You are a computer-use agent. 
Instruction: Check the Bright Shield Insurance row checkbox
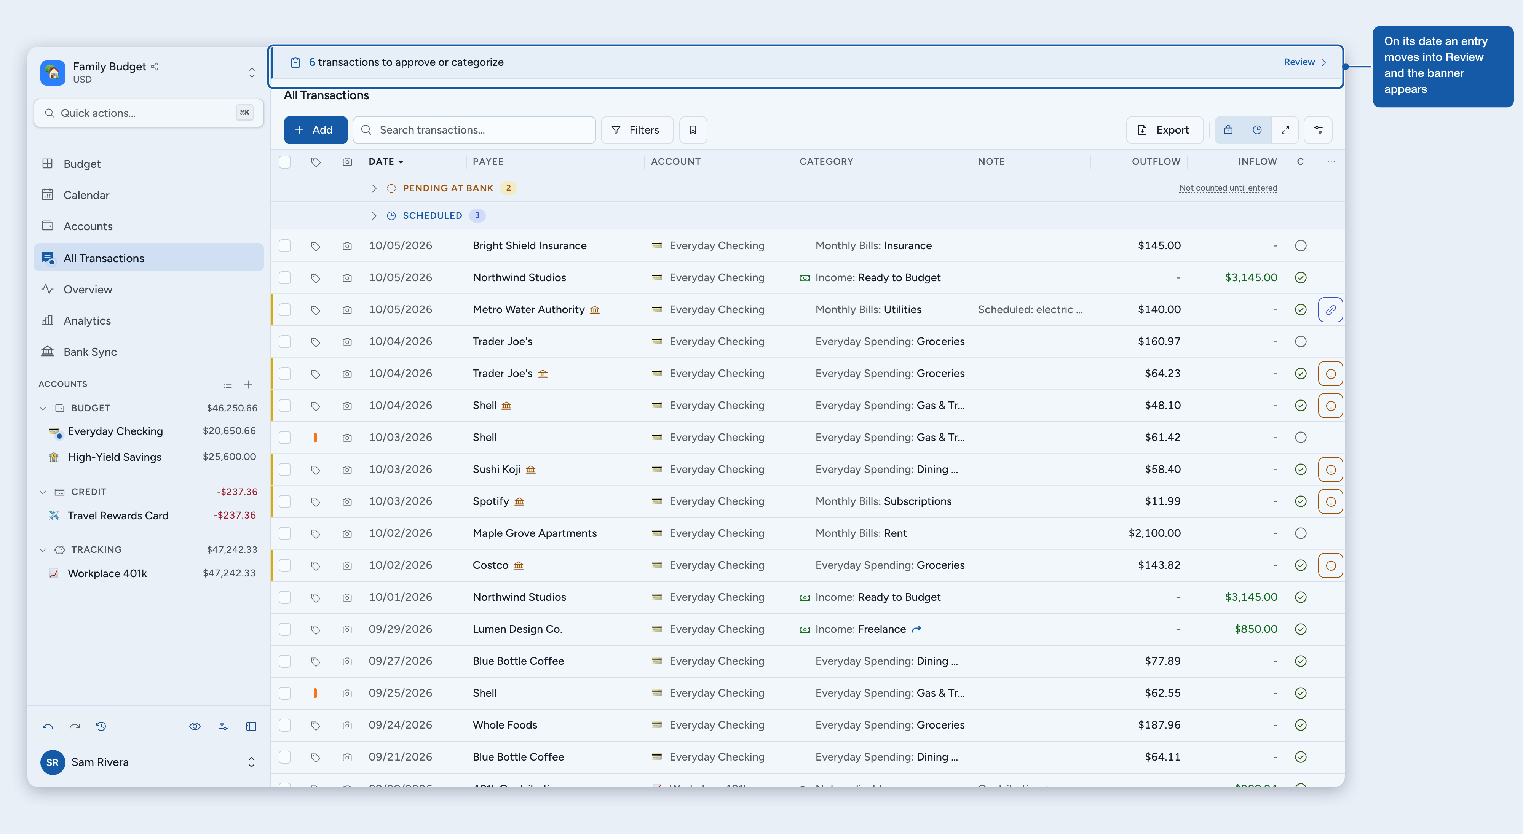pyautogui.click(x=285, y=246)
